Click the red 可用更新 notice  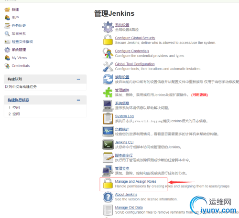(x=199, y=95)
